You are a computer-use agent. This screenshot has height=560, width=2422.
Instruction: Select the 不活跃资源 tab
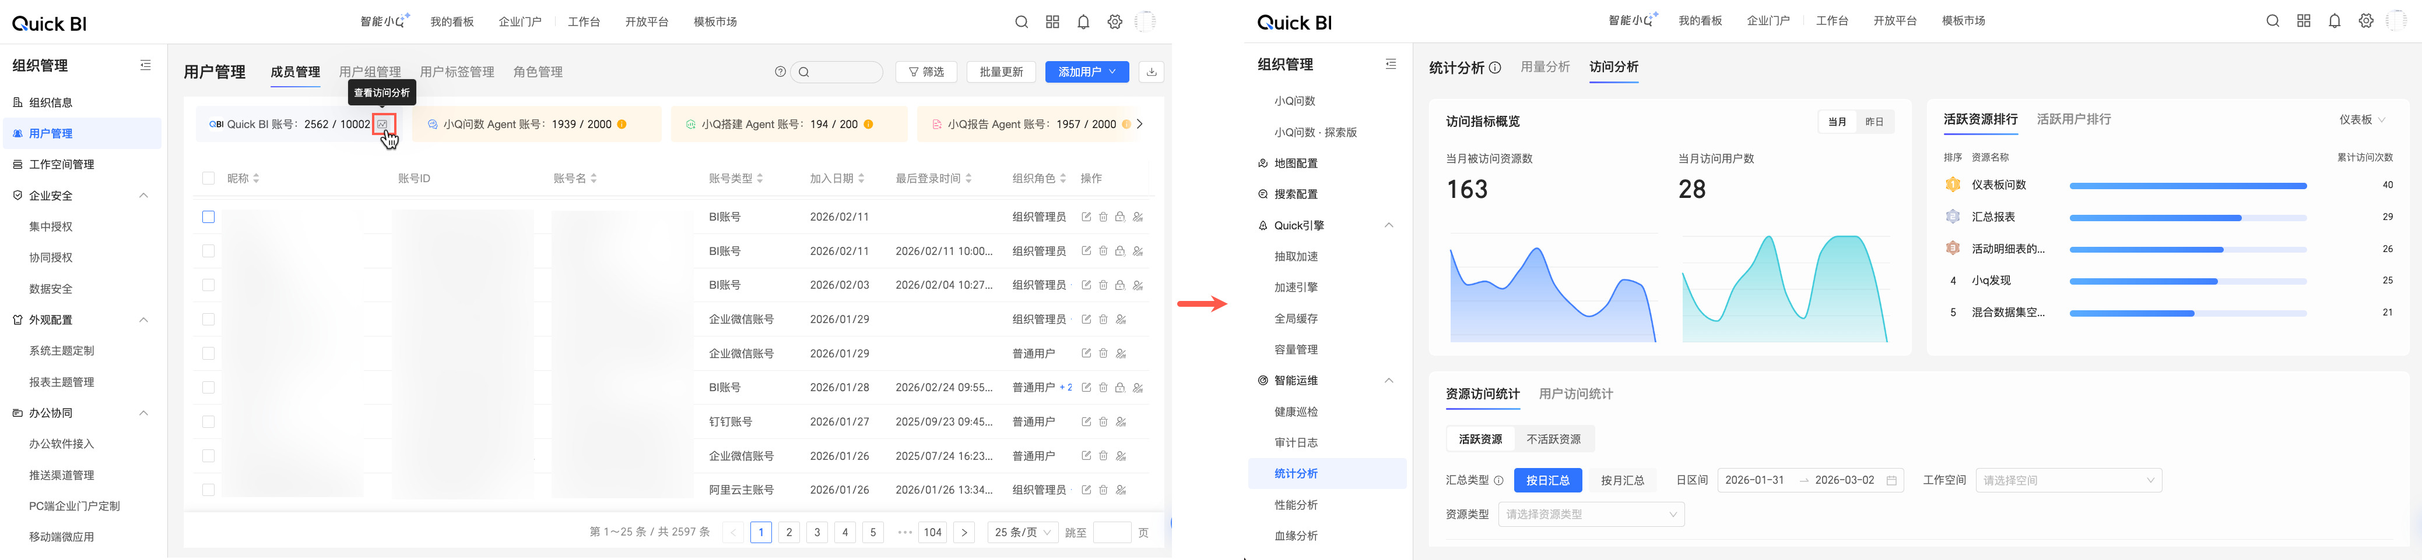point(1553,439)
